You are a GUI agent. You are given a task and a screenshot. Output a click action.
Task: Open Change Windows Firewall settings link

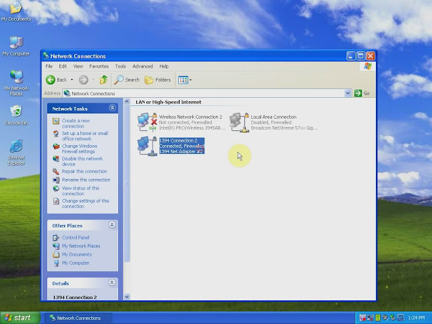pyautogui.click(x=80, y=148)
